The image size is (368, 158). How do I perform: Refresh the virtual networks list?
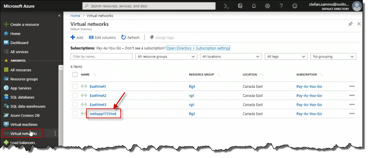point(130,37)
